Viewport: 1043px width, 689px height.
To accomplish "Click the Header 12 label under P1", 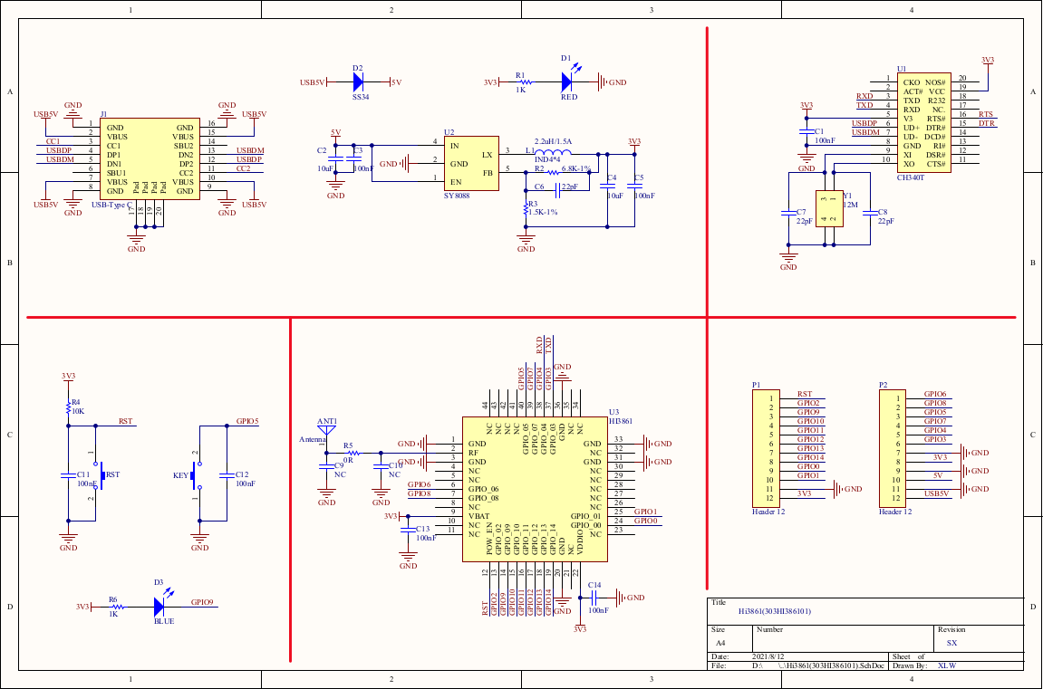I will click(768, 512).
